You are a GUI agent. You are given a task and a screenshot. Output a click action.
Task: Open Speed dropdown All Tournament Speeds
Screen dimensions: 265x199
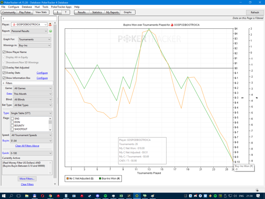(31, 135)
